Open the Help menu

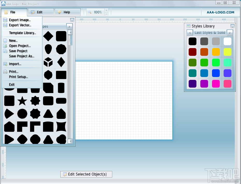click(x=68, y=12)
